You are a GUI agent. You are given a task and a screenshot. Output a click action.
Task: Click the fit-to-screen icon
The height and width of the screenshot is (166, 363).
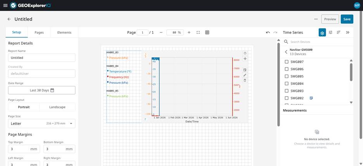(198, 33)
